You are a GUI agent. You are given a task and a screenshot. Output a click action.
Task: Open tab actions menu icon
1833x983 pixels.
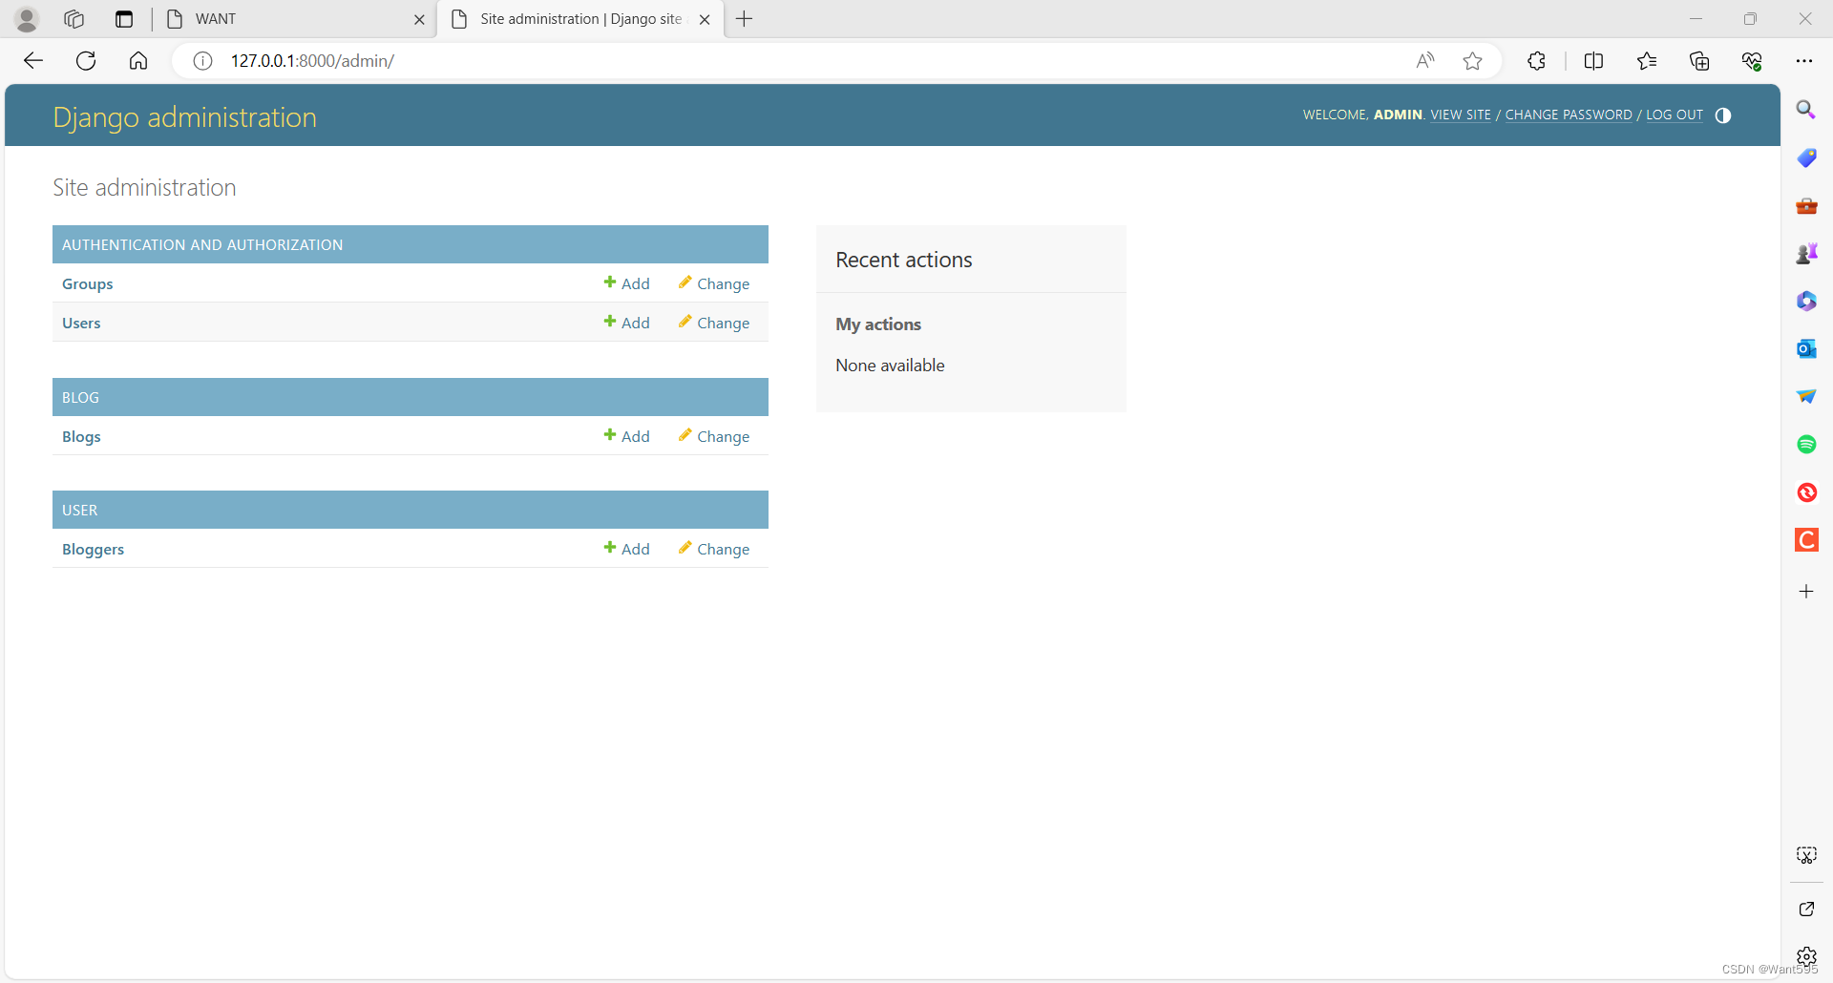click(124, 19)
